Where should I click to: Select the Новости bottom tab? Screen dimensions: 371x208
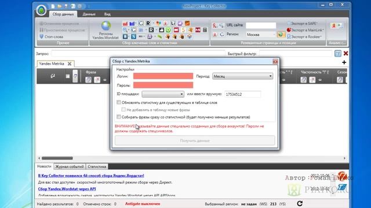pos(44,166)
